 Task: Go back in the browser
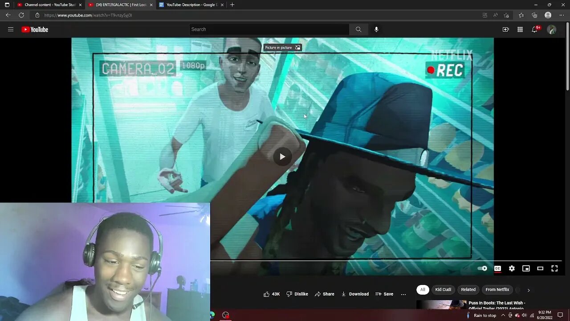pyautogui.click(x=8, y=15)
